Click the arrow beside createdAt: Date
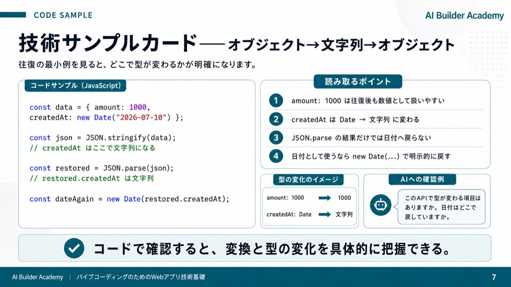Screen dimensions: 511x287 (x=325, y=214)
